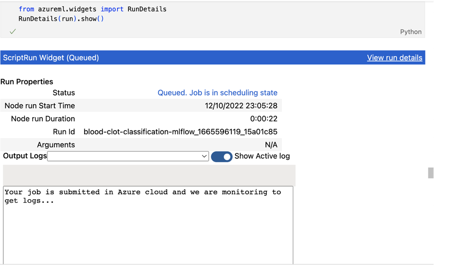
Task: Click the blood-clot-classification Run Id value
Action: pyautogui.click(x=180, y=132)
